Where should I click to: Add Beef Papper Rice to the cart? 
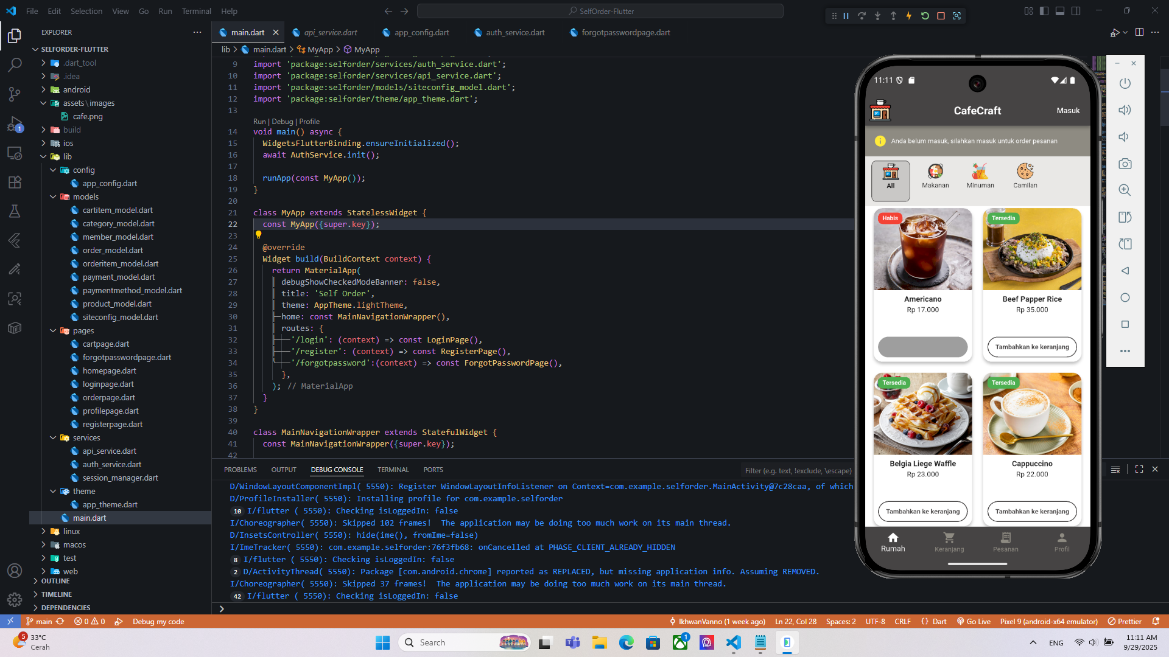point(1031,347)
